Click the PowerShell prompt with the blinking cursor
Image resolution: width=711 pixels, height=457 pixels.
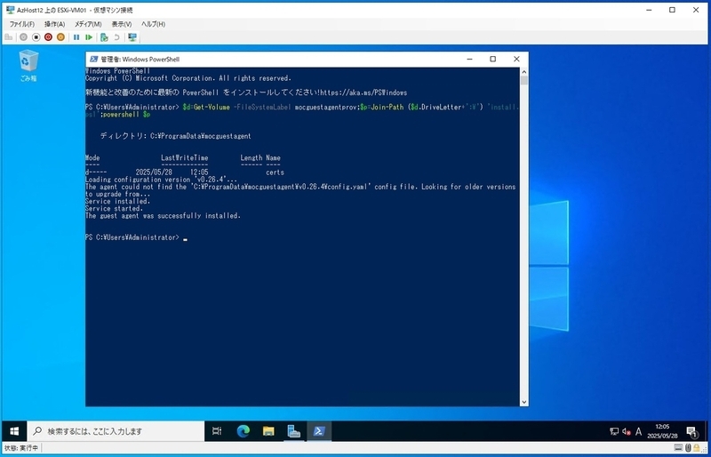(136, 237)
